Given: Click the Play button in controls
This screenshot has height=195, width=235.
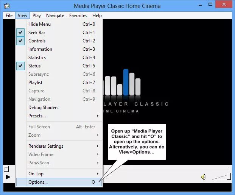Looking at the screenshot, I should [x=8, y=177].
